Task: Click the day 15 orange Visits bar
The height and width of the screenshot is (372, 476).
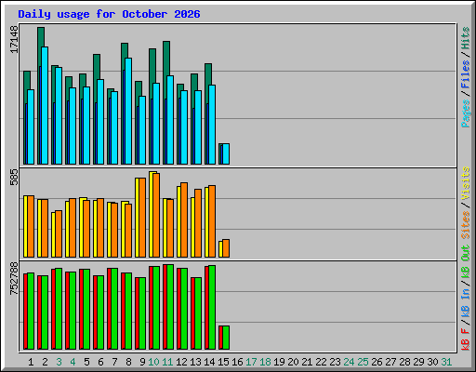Action: click(x=226, y=248)
